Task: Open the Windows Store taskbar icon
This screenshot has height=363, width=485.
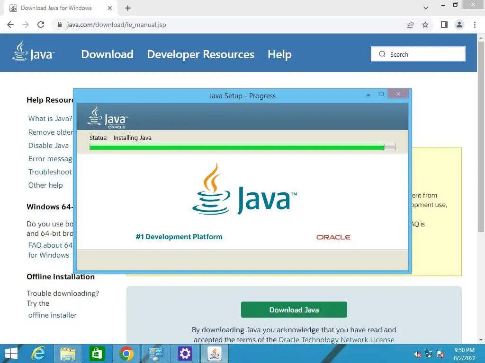Action: 97,354
